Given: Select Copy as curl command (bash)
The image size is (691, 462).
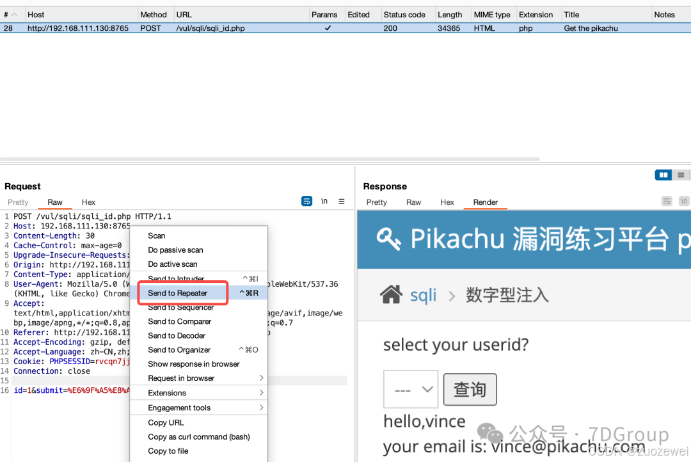Looking at the screenshot, I should click(x=199, y=436).
